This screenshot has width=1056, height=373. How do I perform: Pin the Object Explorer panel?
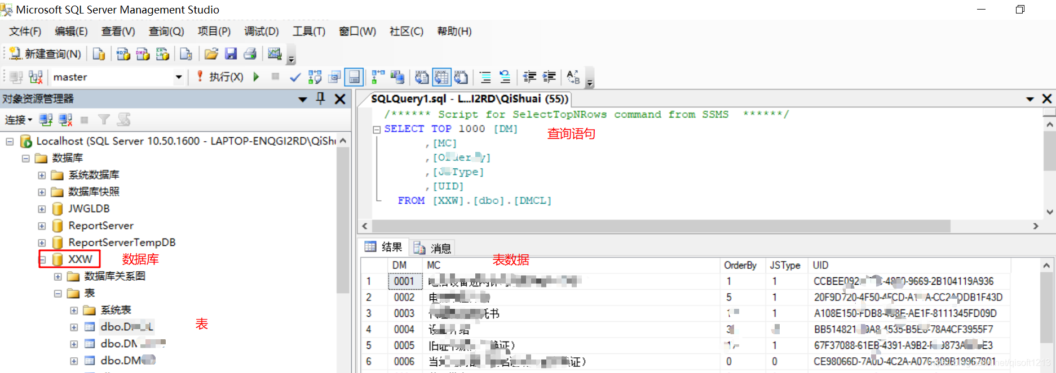(320, 98)
